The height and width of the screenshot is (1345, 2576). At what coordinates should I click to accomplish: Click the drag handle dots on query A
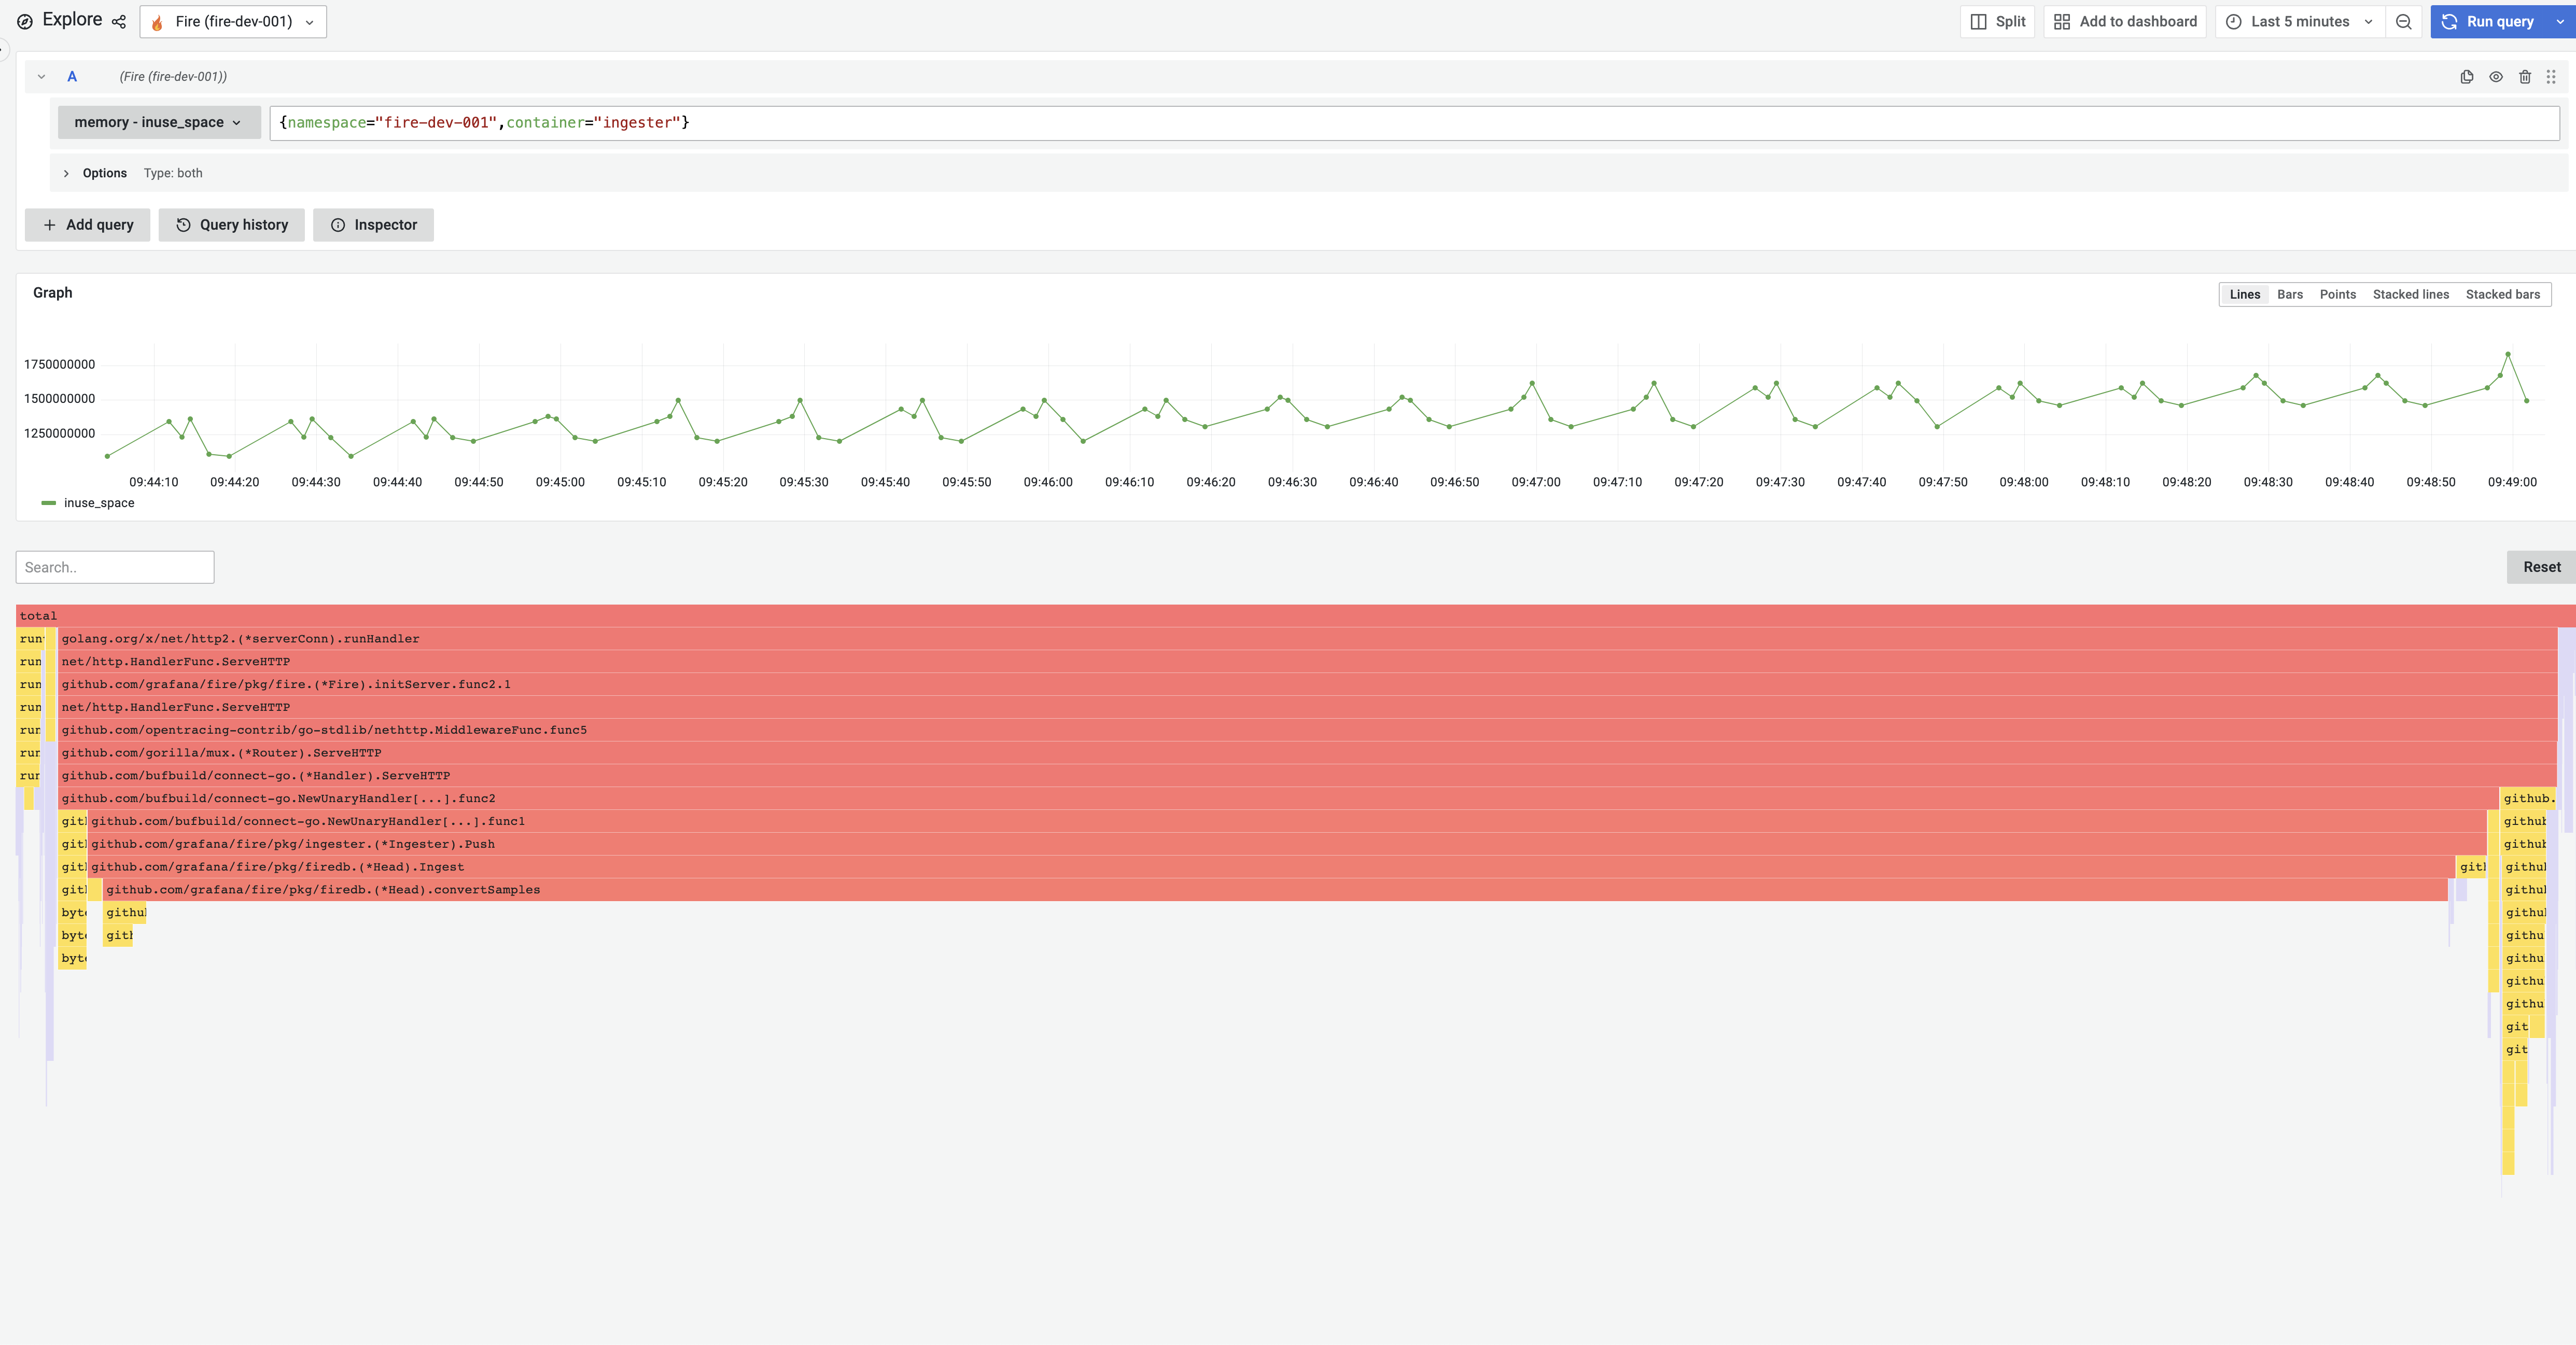[2553, 76]
